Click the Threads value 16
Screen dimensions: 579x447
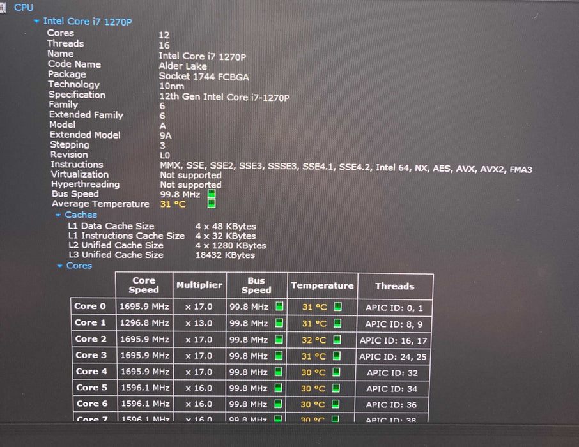[164, 45]
